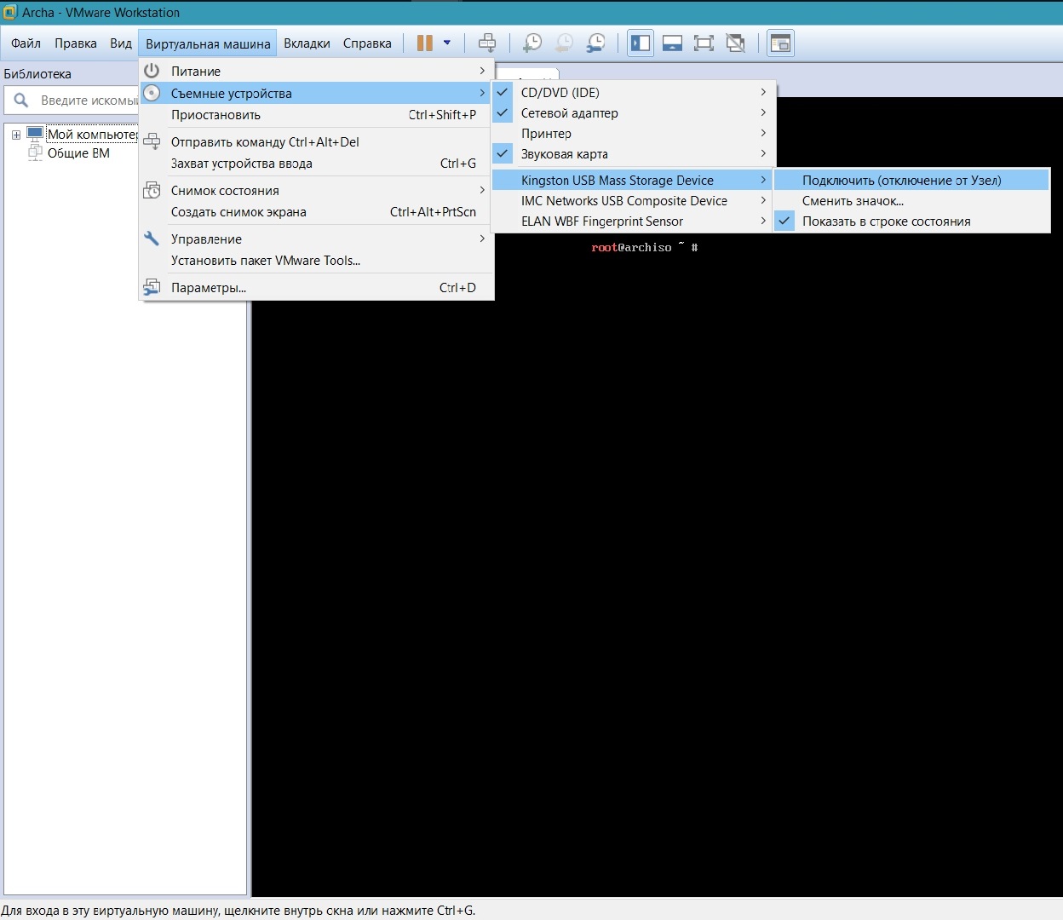
Task: Choose Создать снимок экрана
Action: [x=316, y=212]
